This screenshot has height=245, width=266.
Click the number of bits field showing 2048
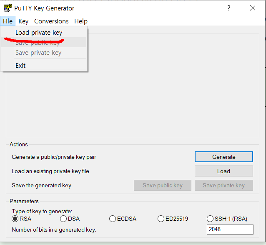point(230,230)
